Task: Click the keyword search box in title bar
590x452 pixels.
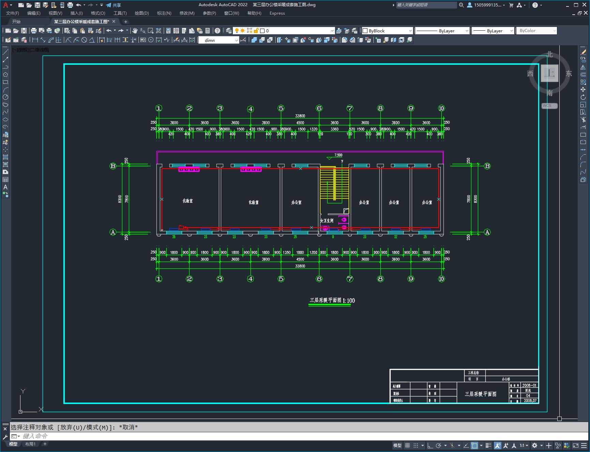Action: [426, 5]
